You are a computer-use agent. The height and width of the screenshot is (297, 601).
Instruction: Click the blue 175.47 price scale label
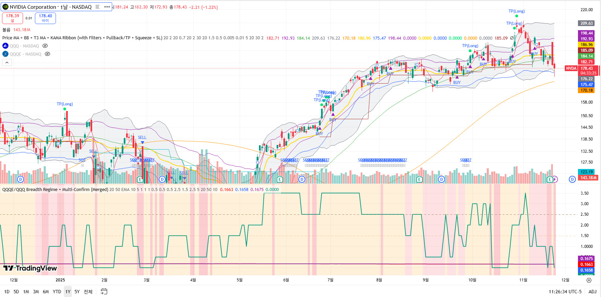tap(586, 85)
